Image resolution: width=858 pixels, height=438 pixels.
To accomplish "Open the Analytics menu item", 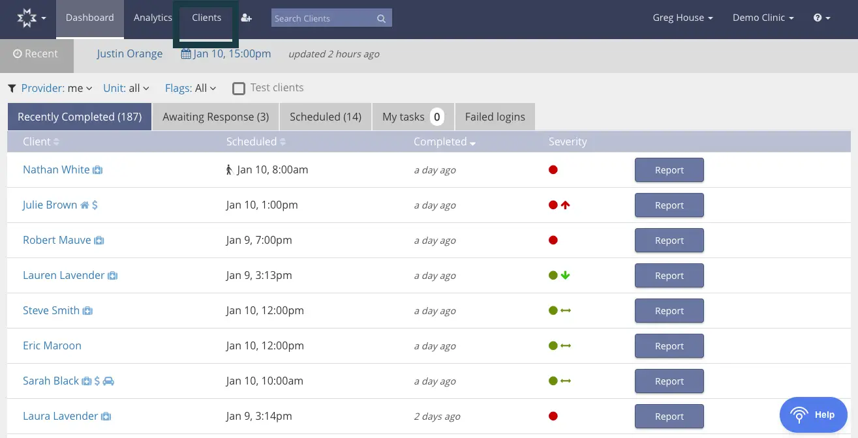I will [153, 18].
